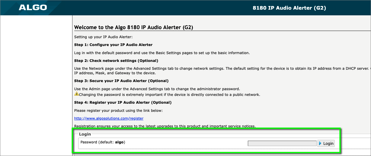Screen dimensions: 371x156
Task: Click the Password (default: algo) label
Action: [103, 142]
